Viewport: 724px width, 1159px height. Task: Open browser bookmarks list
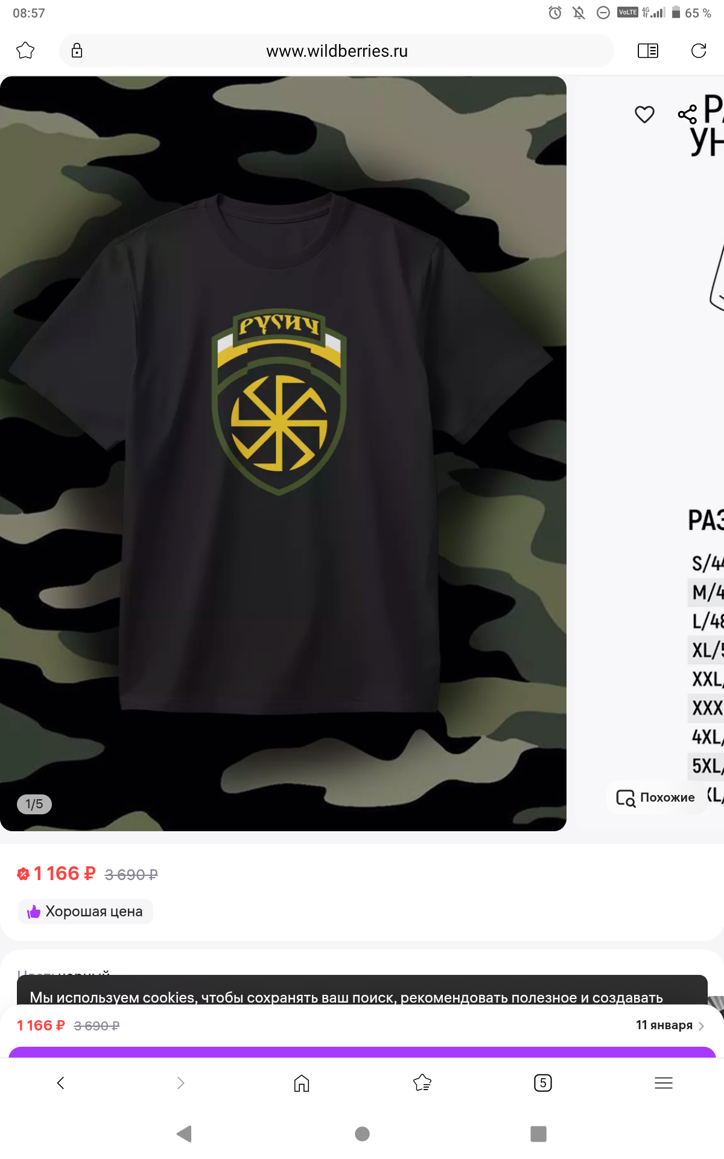coord(422,1083)
